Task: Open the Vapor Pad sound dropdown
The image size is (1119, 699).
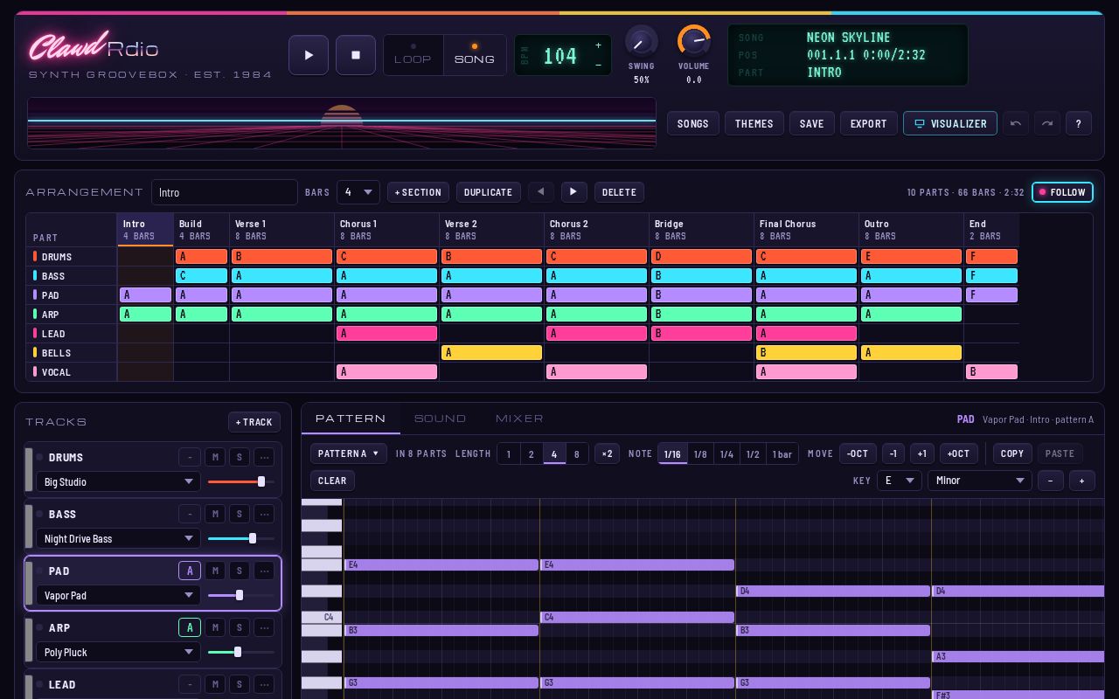Action: click(x=118, y=595)
